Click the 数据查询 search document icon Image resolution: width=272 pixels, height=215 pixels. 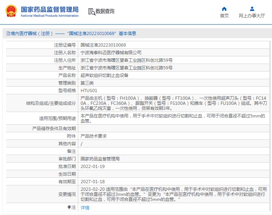92,12
